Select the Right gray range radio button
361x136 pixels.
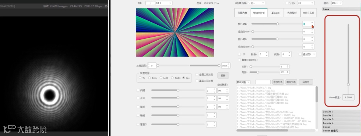[172, 78]
